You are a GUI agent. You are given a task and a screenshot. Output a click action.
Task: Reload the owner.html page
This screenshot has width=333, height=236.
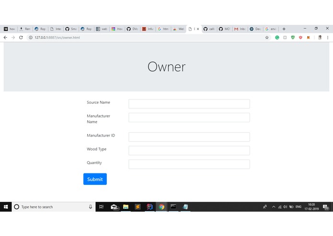pyautogui.click(x=21, y=37)
